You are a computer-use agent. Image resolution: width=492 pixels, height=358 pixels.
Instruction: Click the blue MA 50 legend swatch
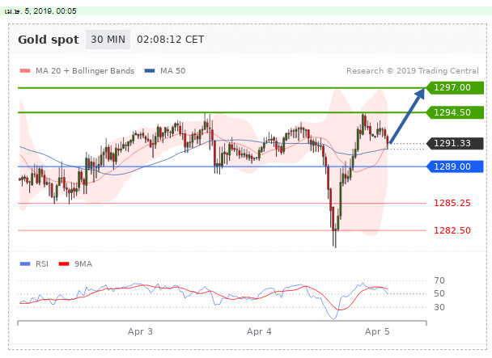tap(150, 71)
